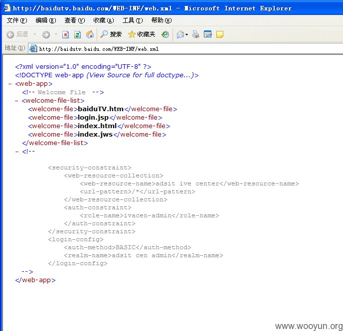Viewport: 343px width, 331px height.
Task: Click the Print icon
Action: [x=195, y=34]
